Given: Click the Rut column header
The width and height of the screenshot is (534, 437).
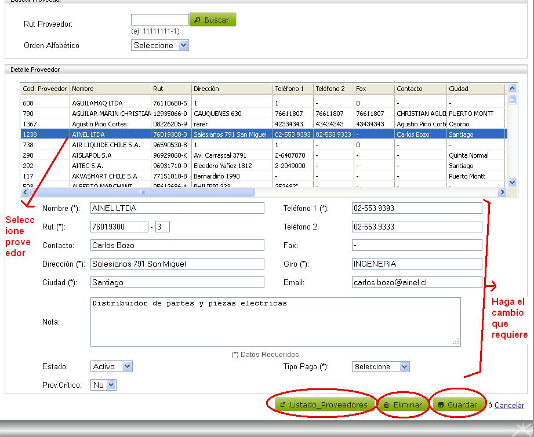Looking at the screenshot, I should coord(171,89).
